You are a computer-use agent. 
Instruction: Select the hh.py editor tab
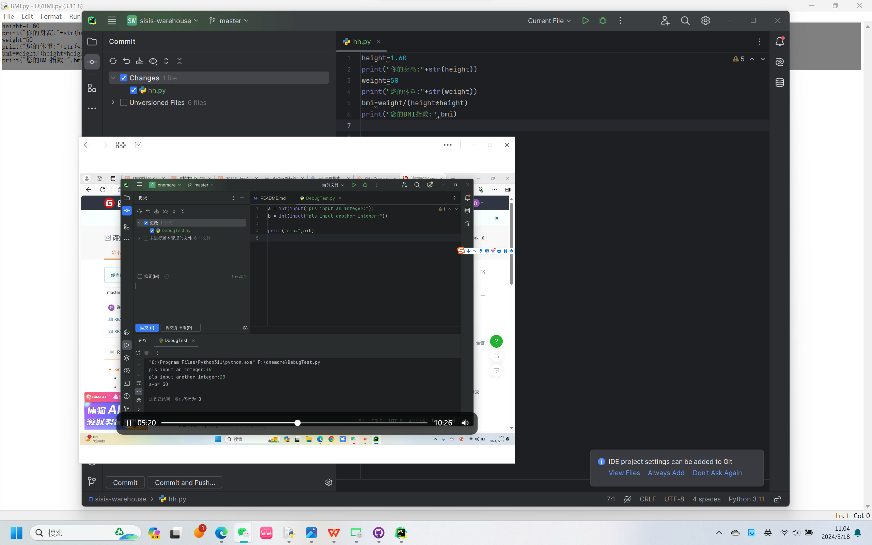(361, 42)
